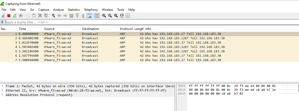Sort by the No. column header

coord(9,29)
